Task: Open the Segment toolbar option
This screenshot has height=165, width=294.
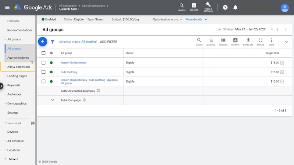Action: pyautogui.click(x=211, y=42)
